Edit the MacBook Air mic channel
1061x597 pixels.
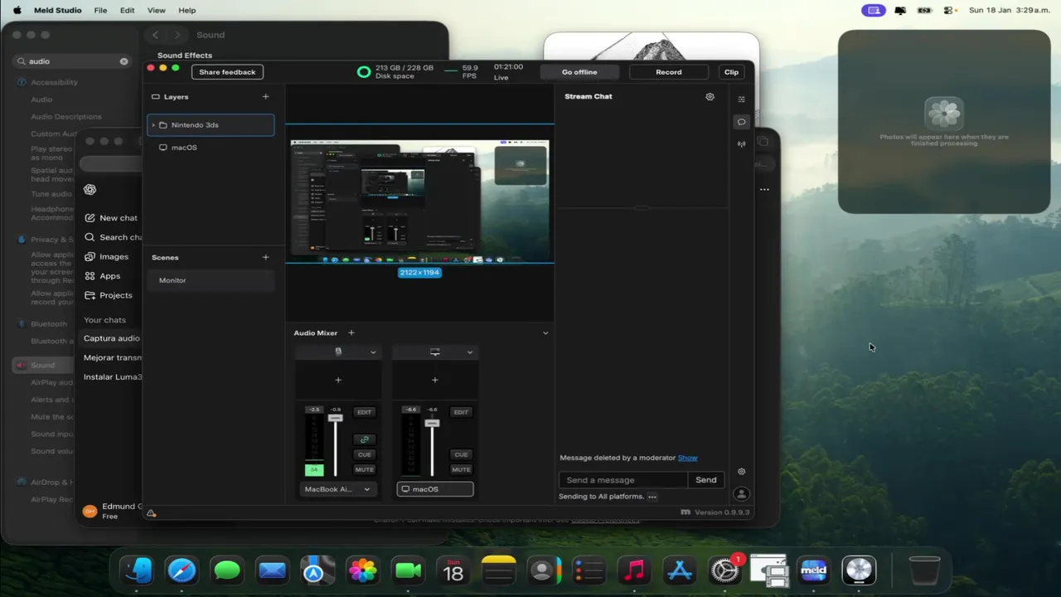[x=364, y=412]
